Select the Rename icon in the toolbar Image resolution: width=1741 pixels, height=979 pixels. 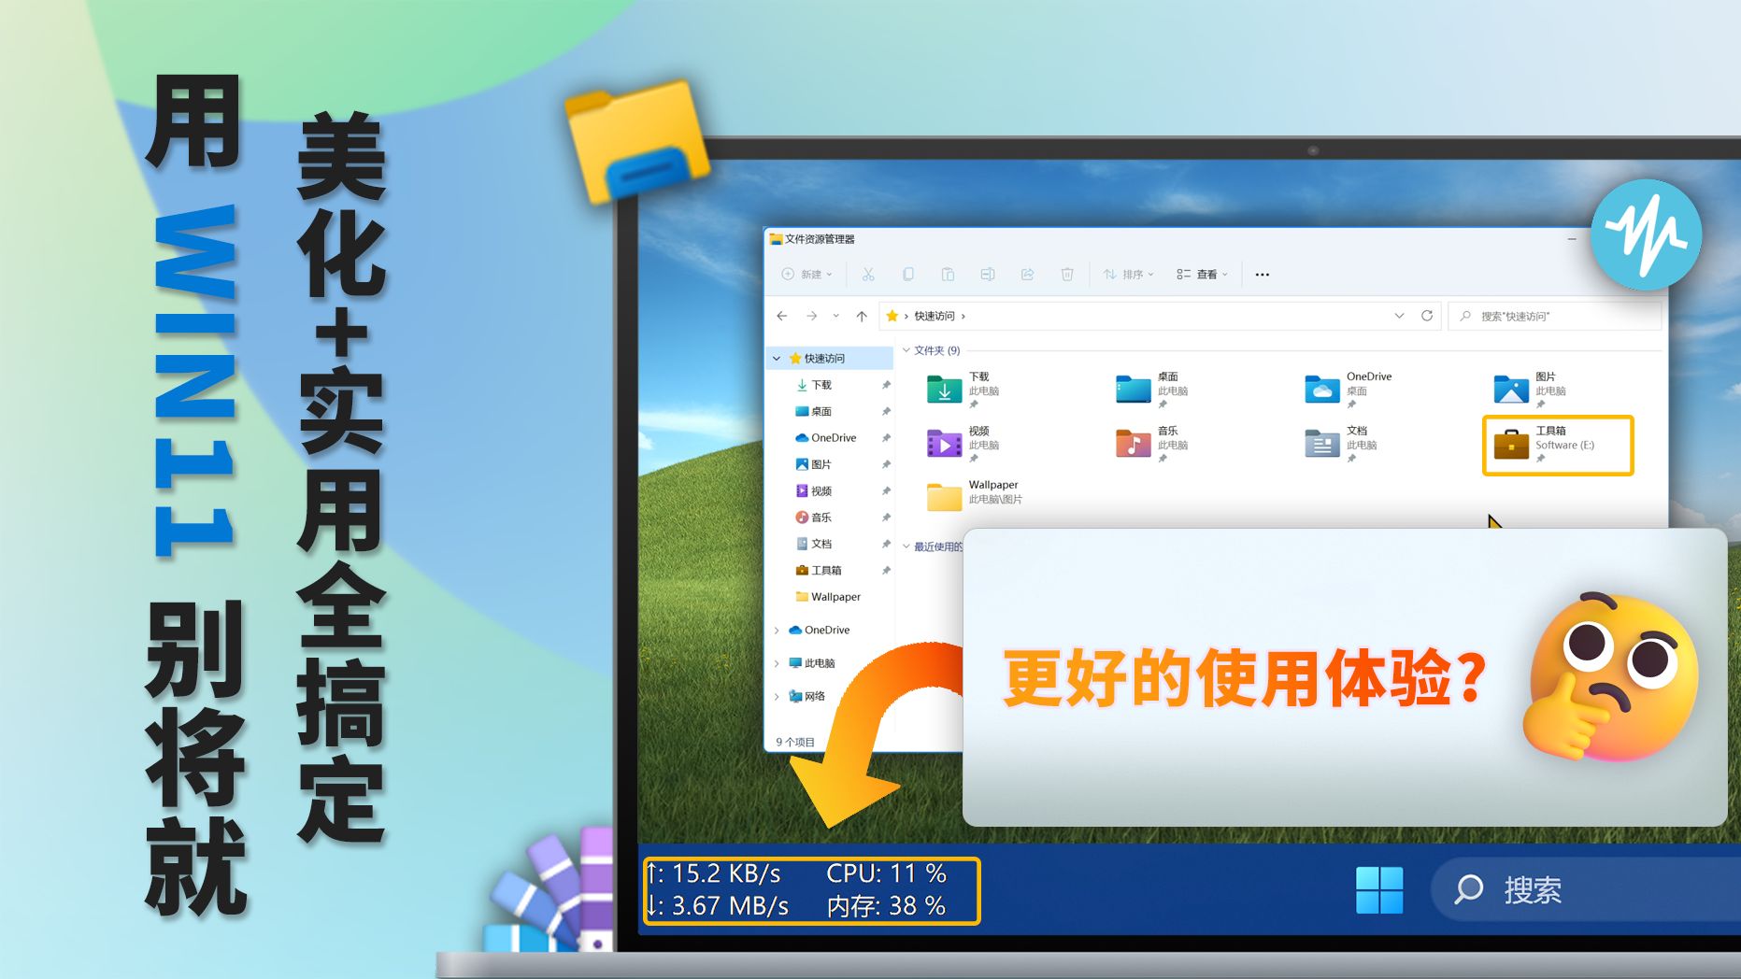pyautogui.click(x=989, y=274)
